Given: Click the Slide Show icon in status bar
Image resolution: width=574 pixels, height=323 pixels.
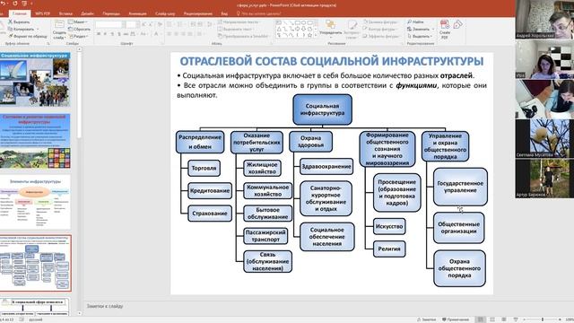Looking at the screenshot, I should (x=516, y=319).
